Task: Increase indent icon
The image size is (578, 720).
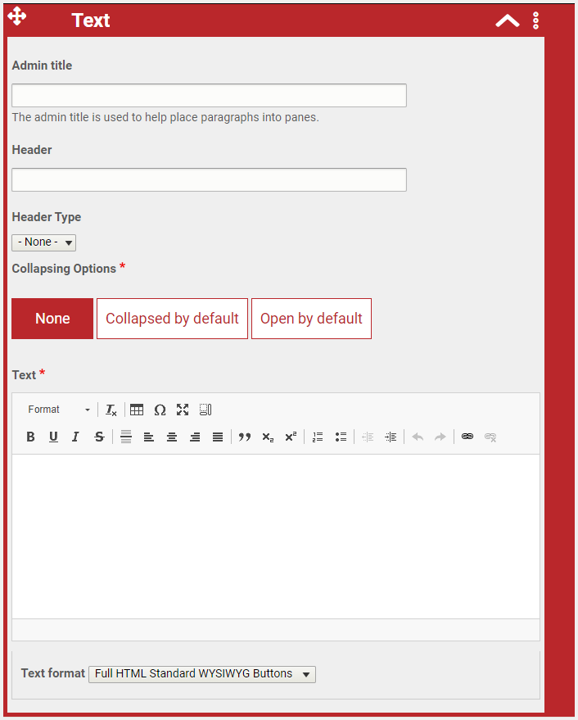Action: 391,437
